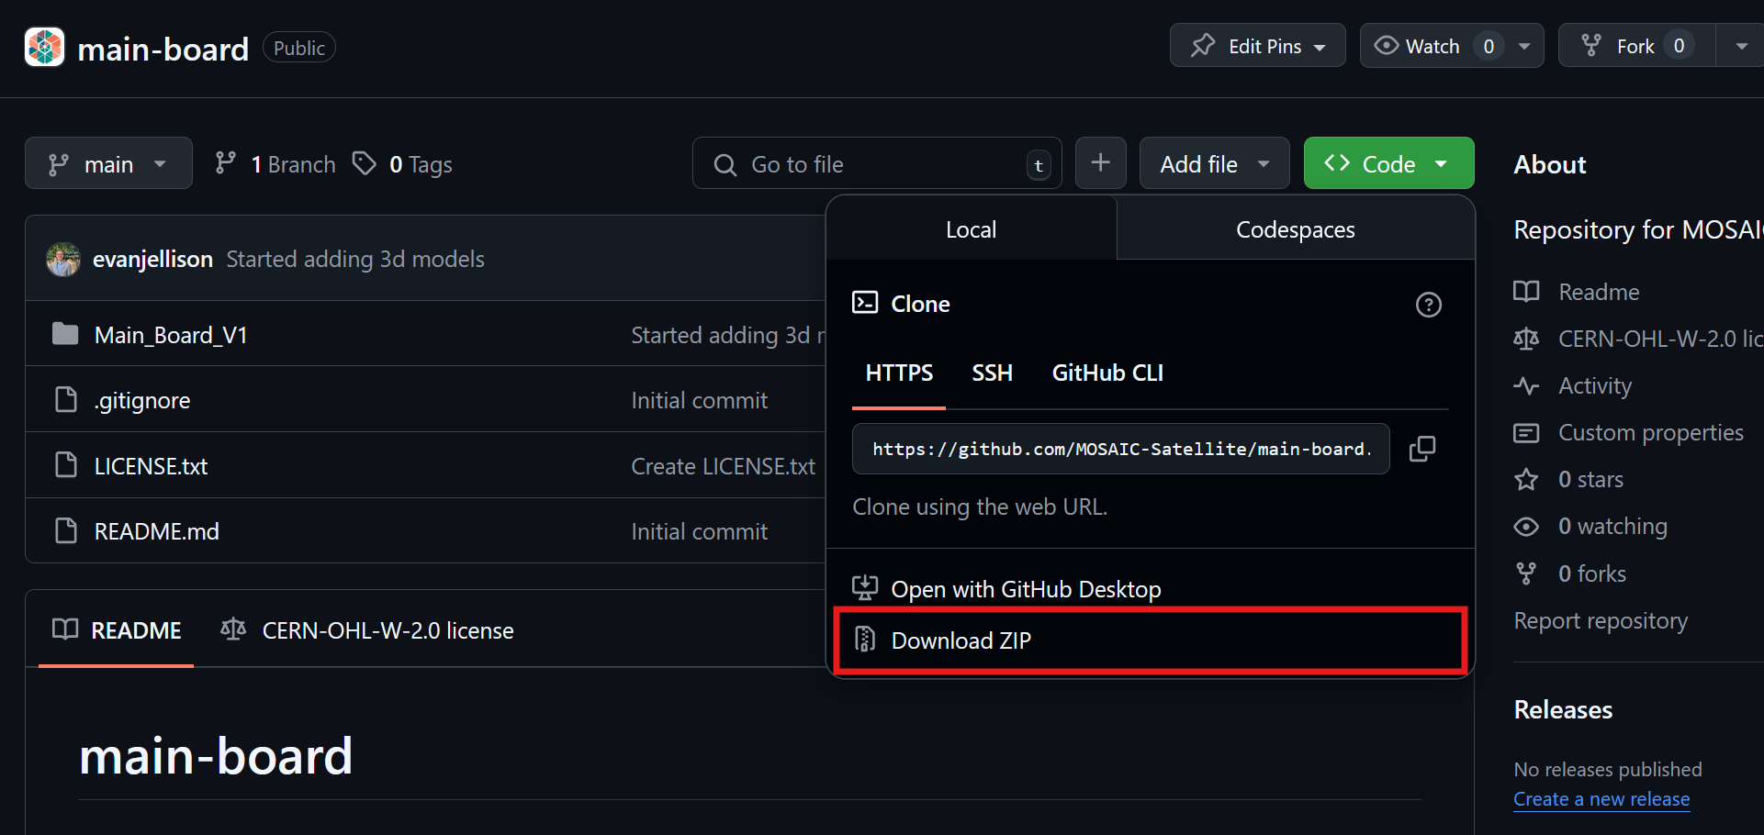
Task: Click Download ZIP
Action: coord(1150,640)
